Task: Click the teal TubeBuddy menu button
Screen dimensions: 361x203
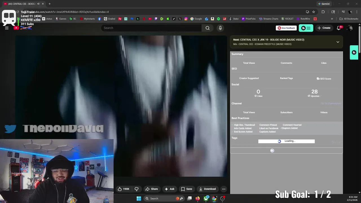Action: pyautogui.click(x=306, y=28)
